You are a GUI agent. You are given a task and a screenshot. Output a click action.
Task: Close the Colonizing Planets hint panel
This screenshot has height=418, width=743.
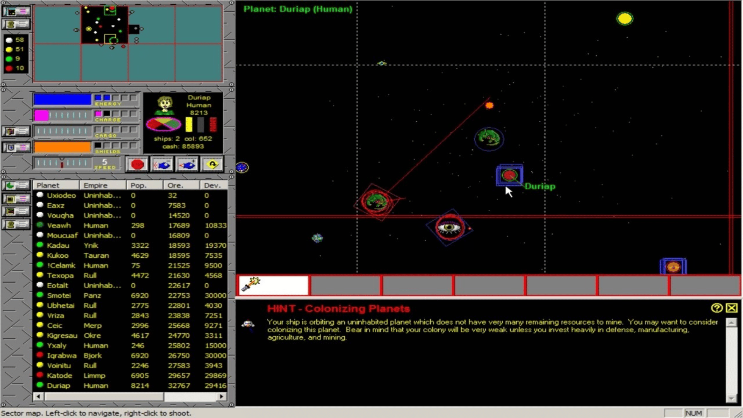(731, 308)
